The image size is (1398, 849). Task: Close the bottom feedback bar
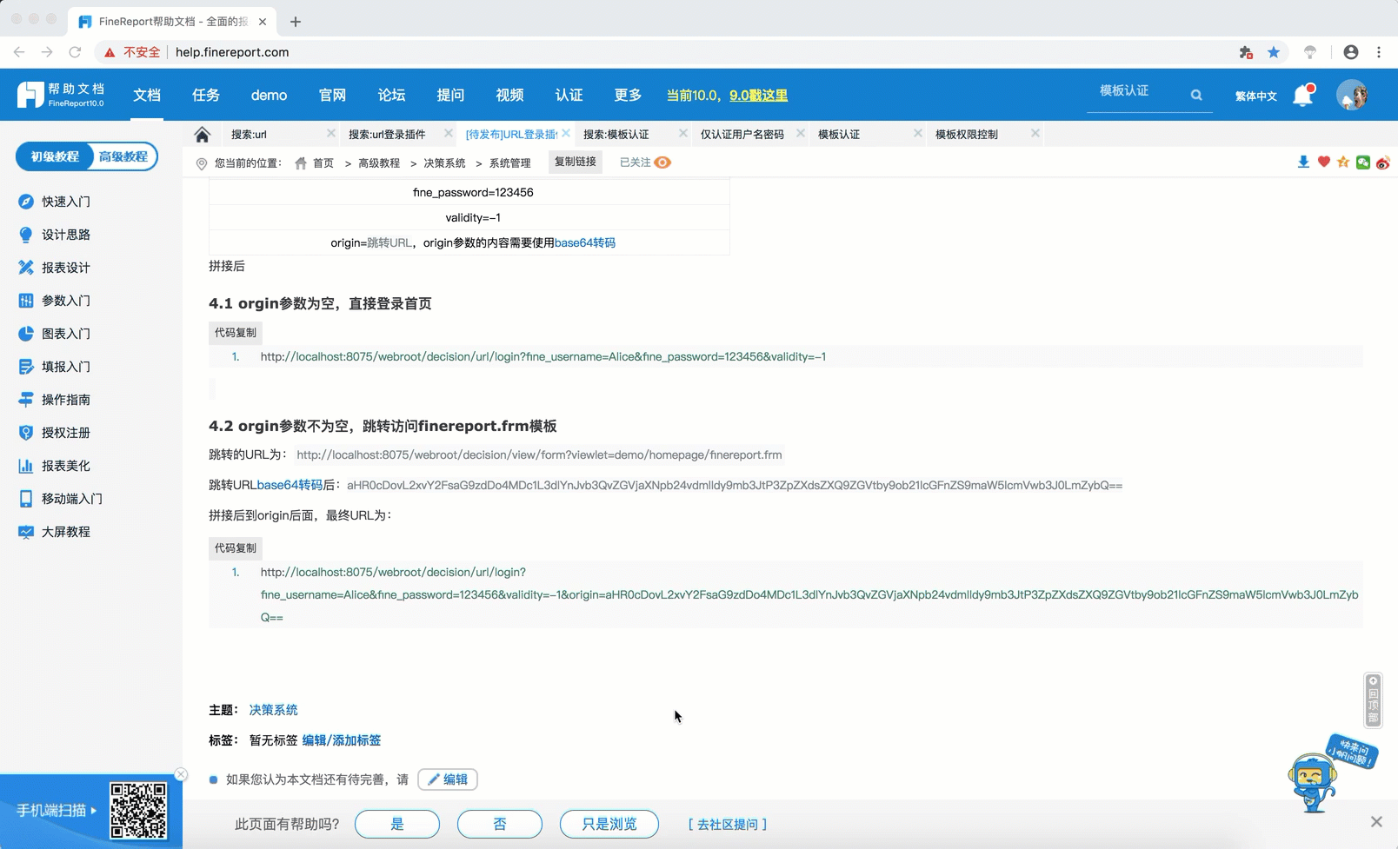pyautogui.click(x=1376, y=822)
